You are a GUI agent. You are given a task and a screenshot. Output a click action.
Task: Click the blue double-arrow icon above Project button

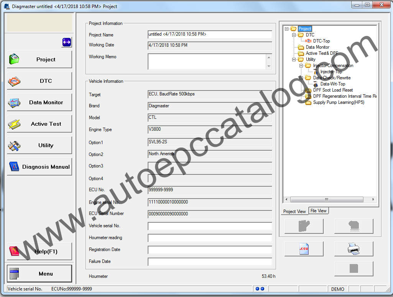coord(66,43)
